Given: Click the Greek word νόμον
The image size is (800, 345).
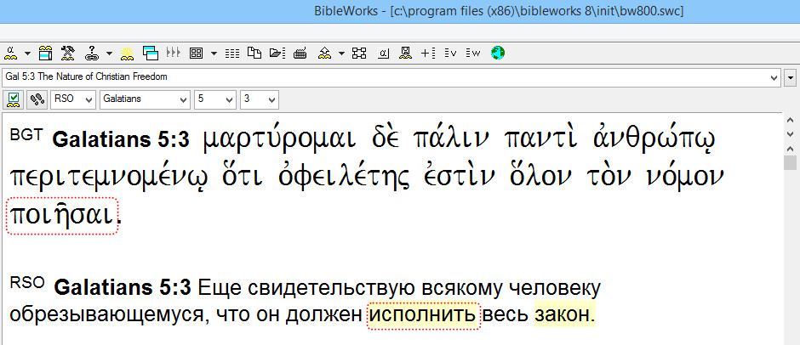Looking at the screenshot, I should tap(685, 177).
